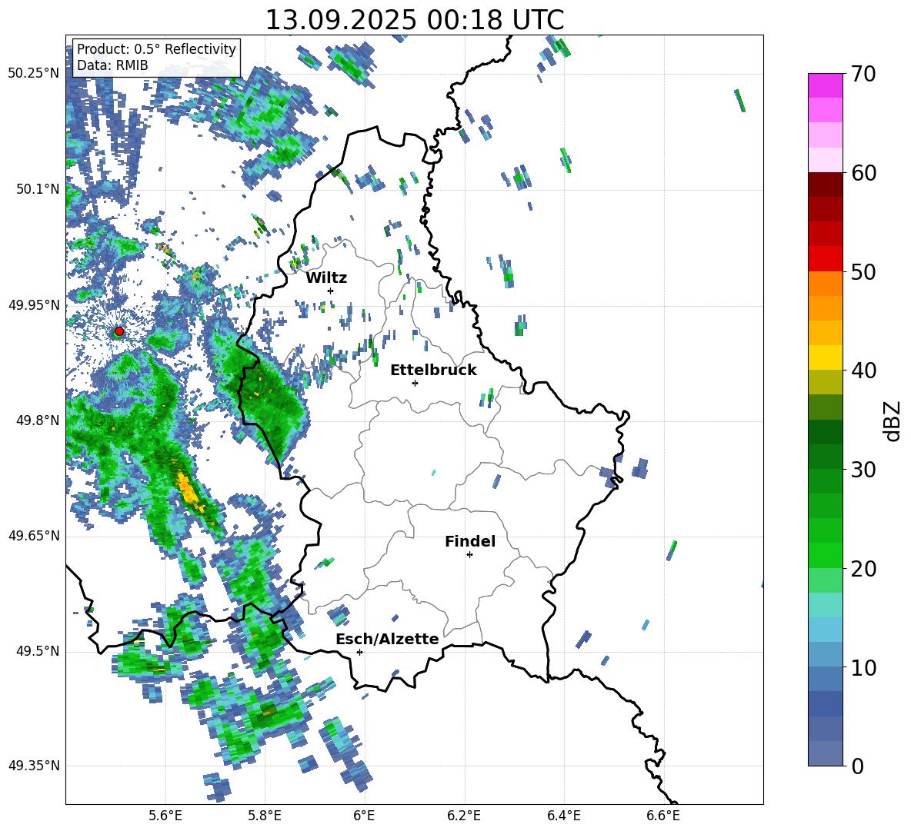Click the Esch/Alzette city label

[387, 639]
